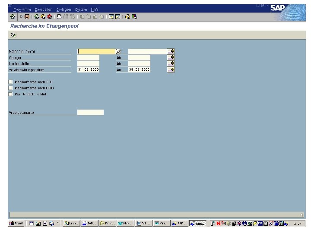Switch to first SAP taskbar window

pyautogui.click(x=89, y=224)
